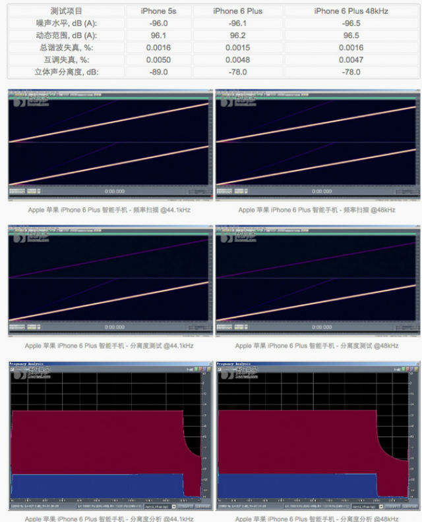Click the caption 分离度分析 @48kHz
This screenshot has height=522, width=422.
tap(316, 519)
